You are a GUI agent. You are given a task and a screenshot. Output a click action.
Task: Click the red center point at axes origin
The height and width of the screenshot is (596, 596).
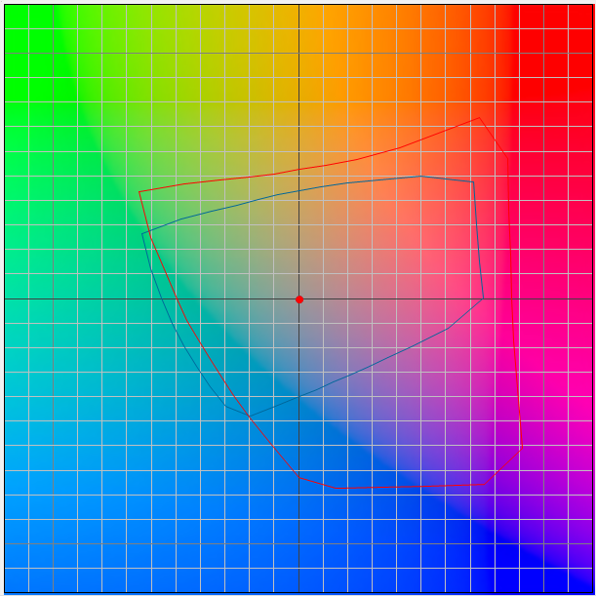[x=299, y=299]
